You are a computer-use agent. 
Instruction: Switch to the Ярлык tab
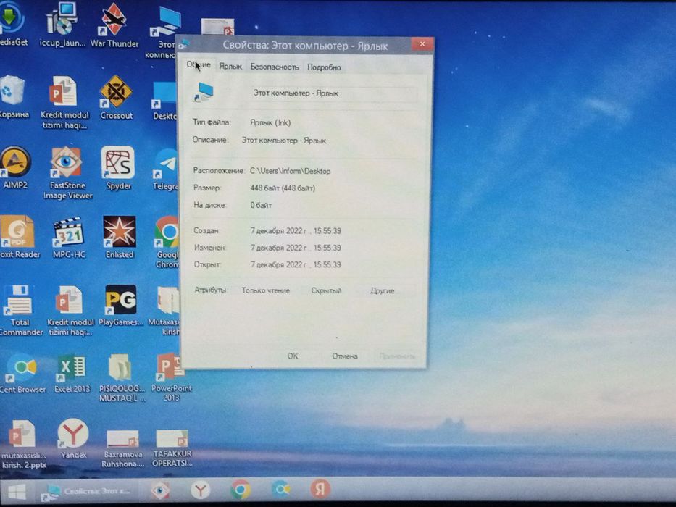click(x=230, y=67)
